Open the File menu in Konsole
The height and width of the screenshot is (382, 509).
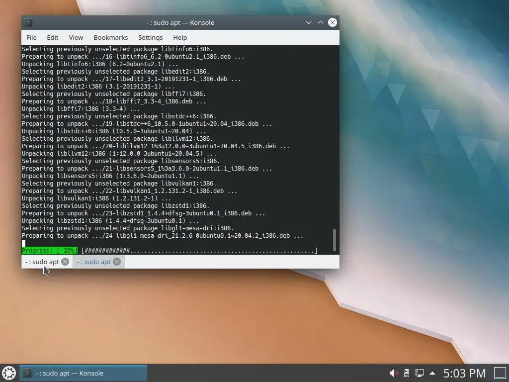point(31,37)
